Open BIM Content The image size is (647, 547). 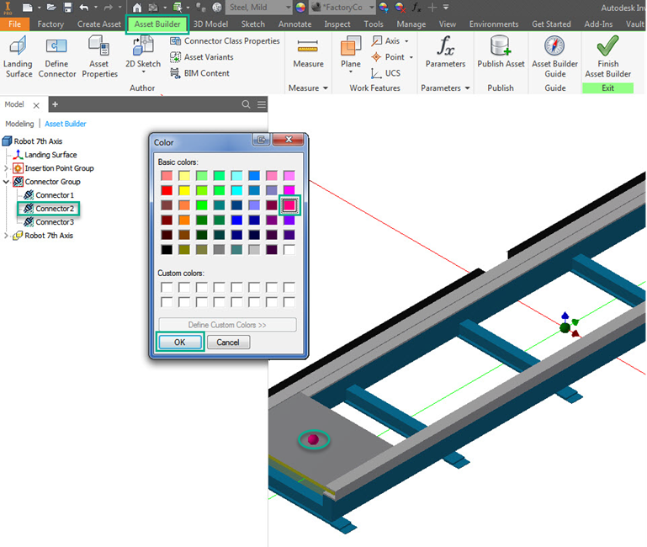pos(200,73)
